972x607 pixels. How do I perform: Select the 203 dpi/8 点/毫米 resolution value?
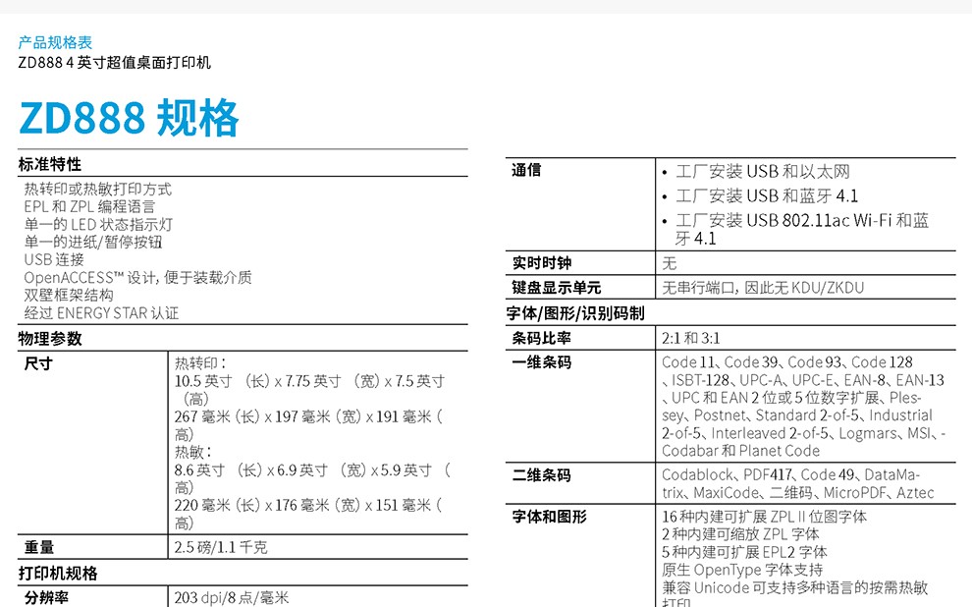232,597
